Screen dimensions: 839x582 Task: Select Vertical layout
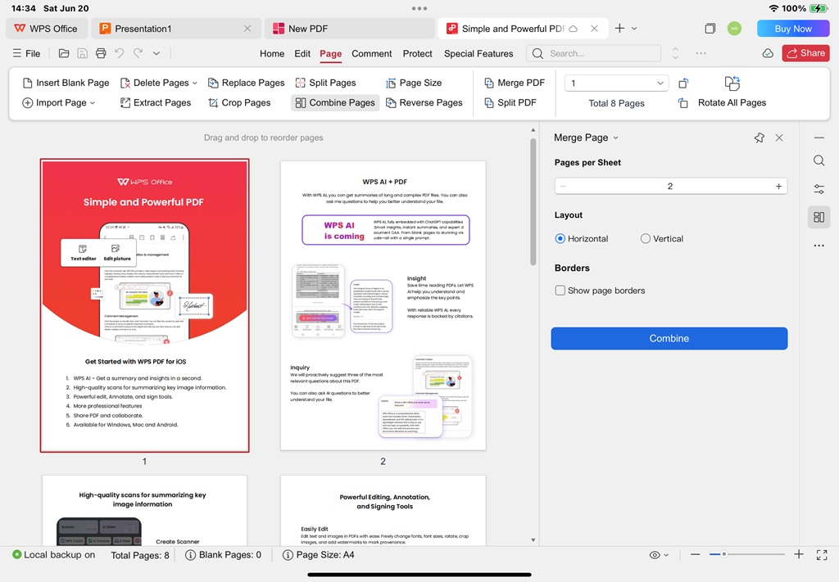point(662,239)
